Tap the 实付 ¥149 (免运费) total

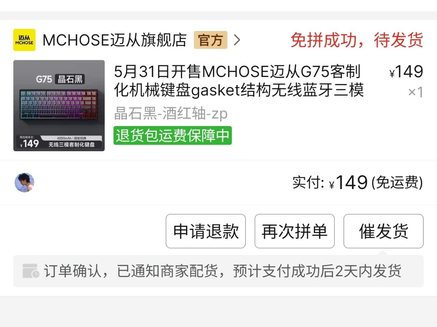point(358,183)
